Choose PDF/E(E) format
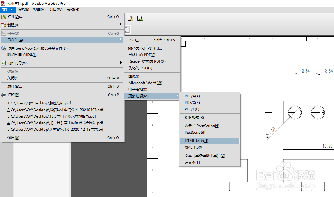This screenshot has width=334, height=197. 210,109
